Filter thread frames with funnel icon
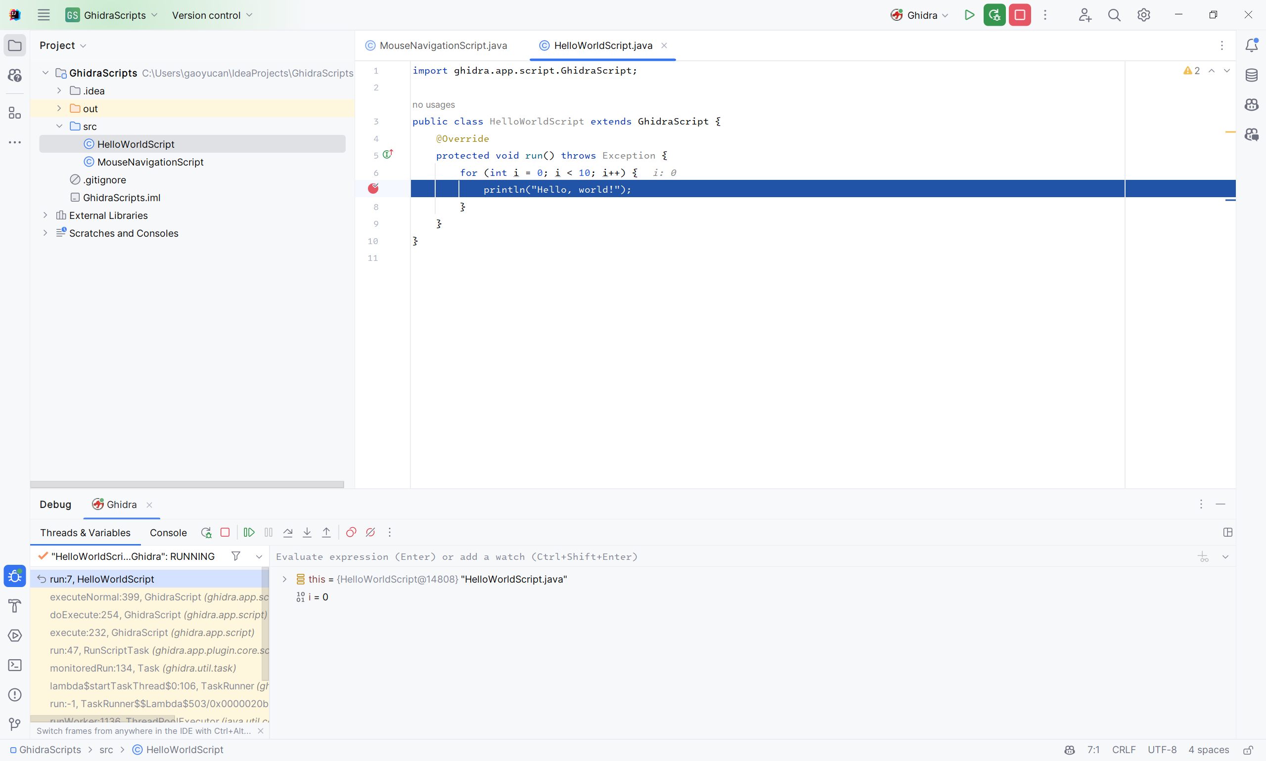 click(x=235, y=556)
